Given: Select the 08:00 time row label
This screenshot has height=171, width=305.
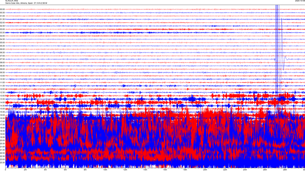Looking at the screenshot, I should [x=2, y=62].
